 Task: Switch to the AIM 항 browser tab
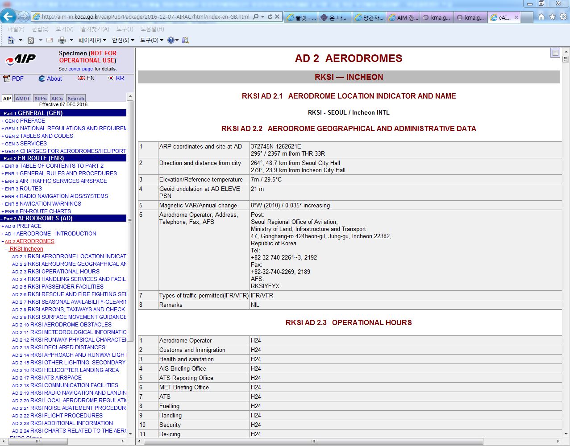[x=403, y=17]
